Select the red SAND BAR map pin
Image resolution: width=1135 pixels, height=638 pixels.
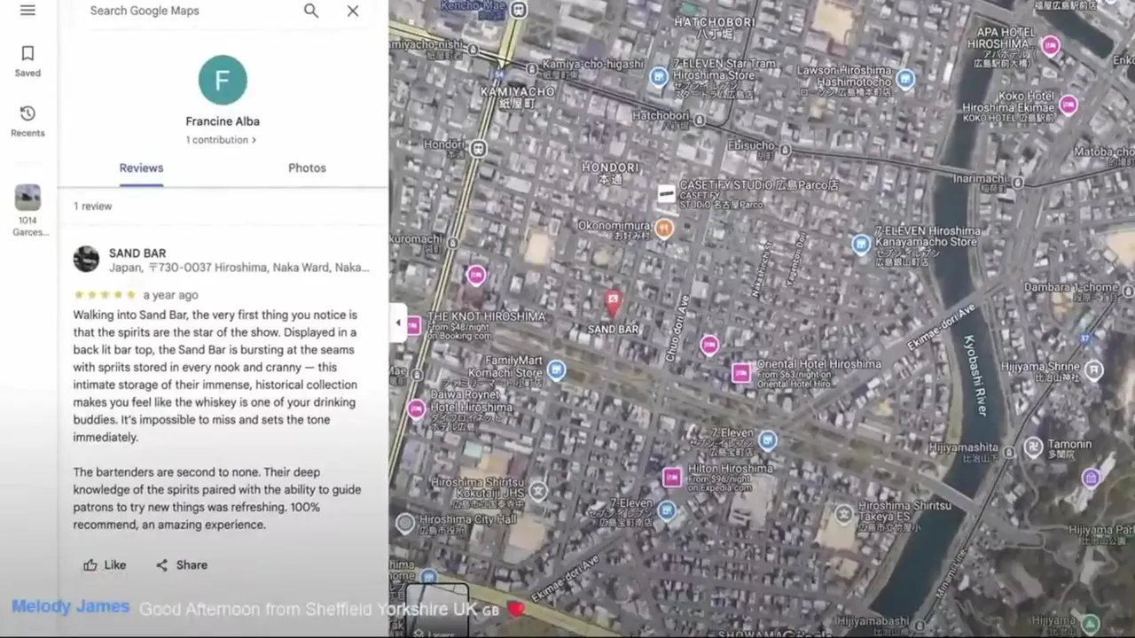(x=612, y=303)
